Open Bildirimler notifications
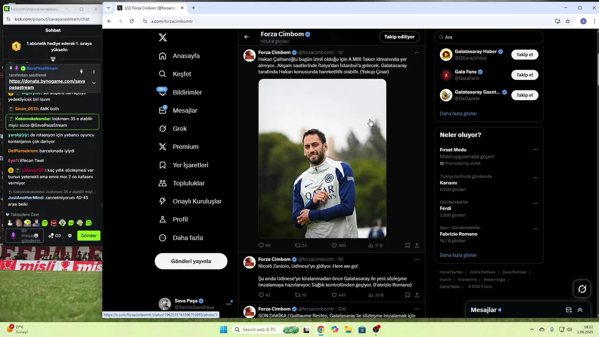This screenshot has width=599, height=337. (x=180, y=92)
